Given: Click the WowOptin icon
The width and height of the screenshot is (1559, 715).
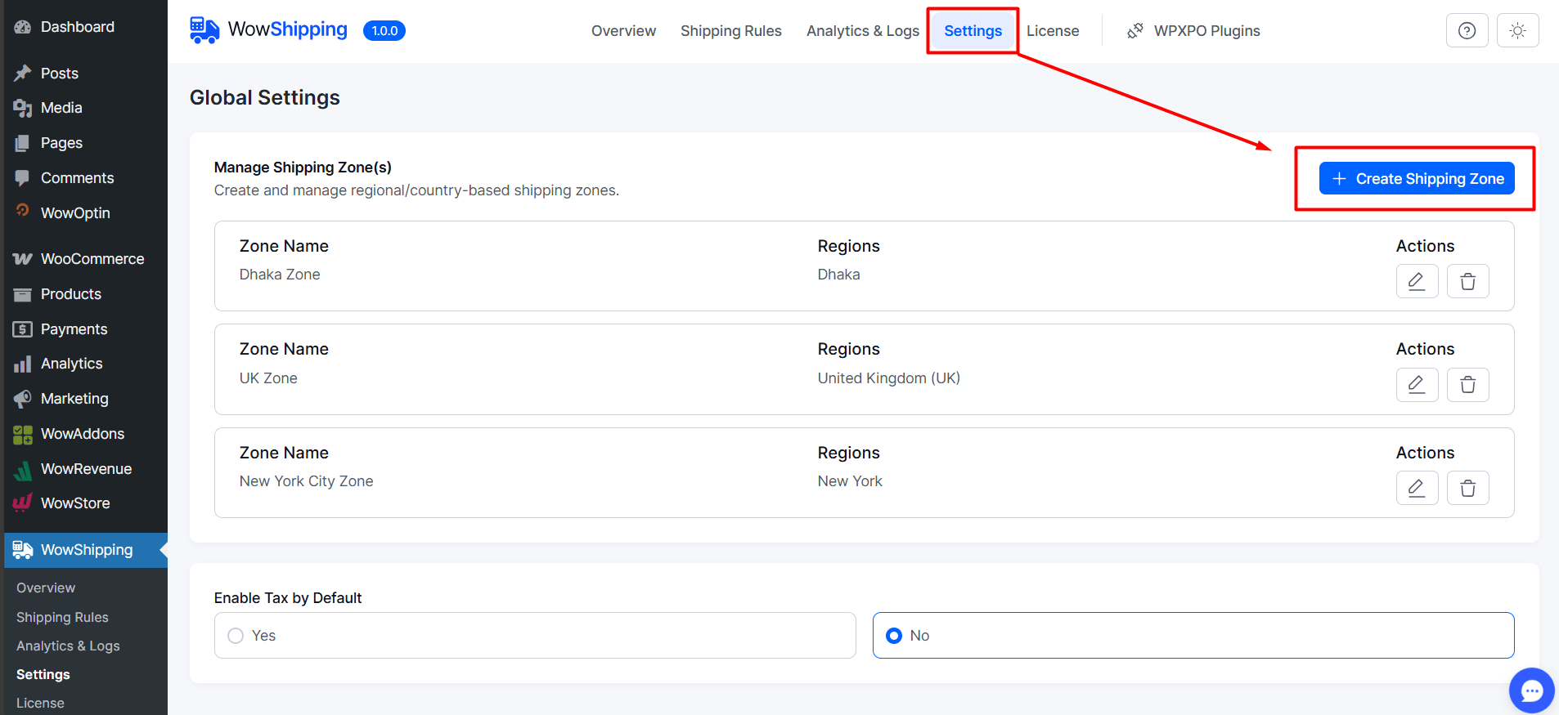Looking at the screenshot, I should 23,211.
